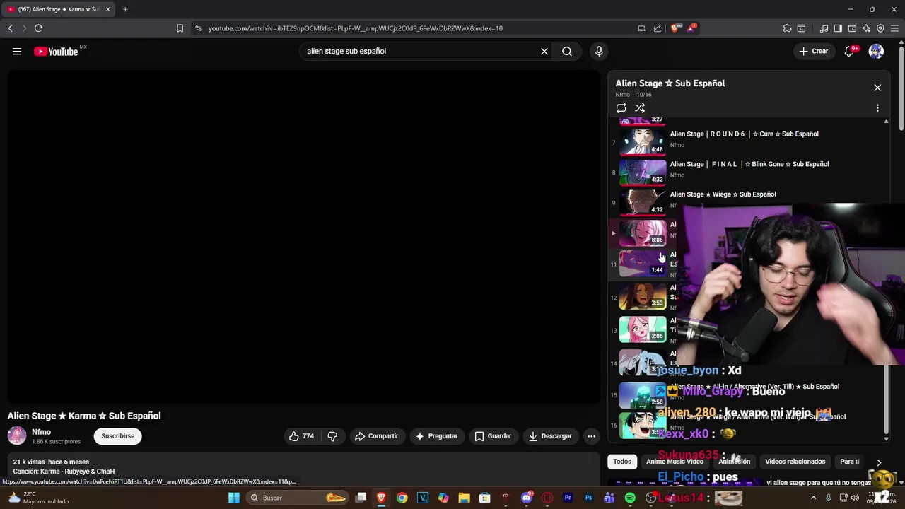Share the video via Compartir
905x509 pixels.
(376, 436)
